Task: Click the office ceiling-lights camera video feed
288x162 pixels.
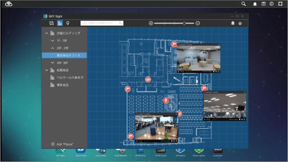Action: tap(225, 105)
